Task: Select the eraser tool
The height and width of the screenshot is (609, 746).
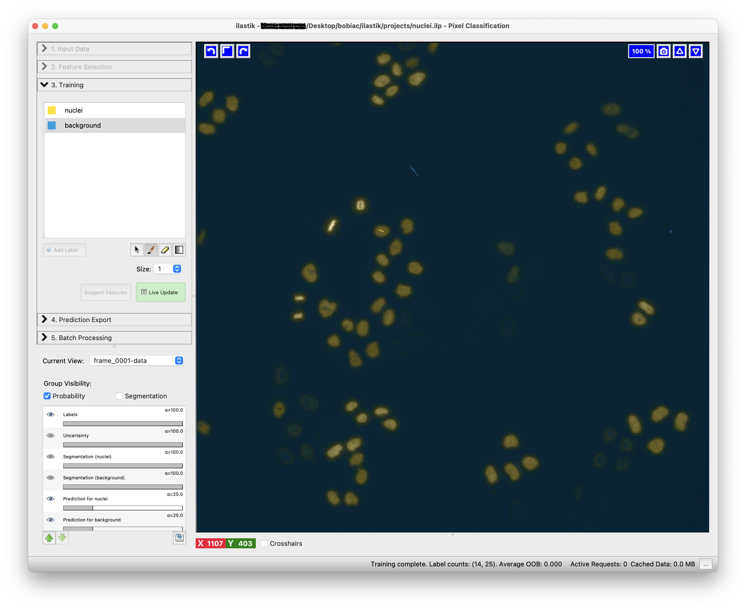Action: [165, 250]
